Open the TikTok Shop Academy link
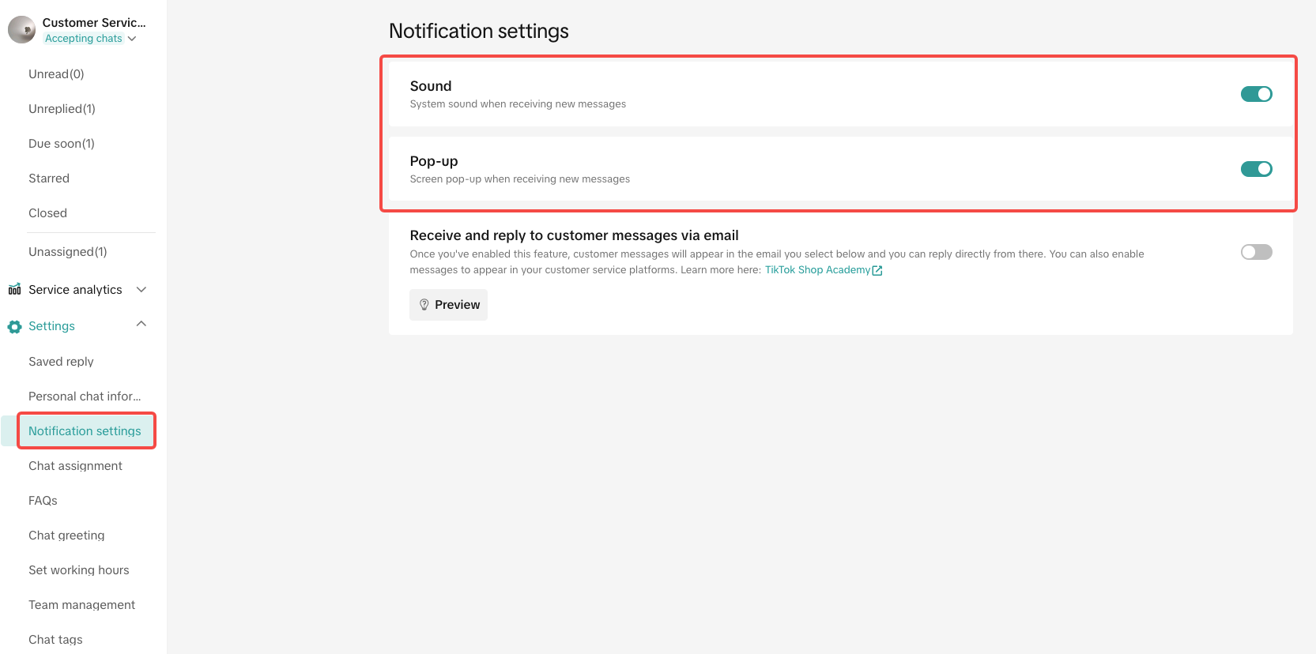This screenshot has height=654, width=1316. [817, 270]
